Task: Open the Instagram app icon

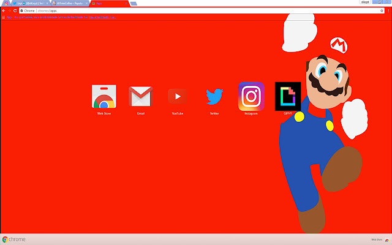Action: point(251,96)
